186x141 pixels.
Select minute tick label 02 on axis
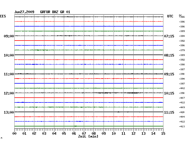[34, 134]
